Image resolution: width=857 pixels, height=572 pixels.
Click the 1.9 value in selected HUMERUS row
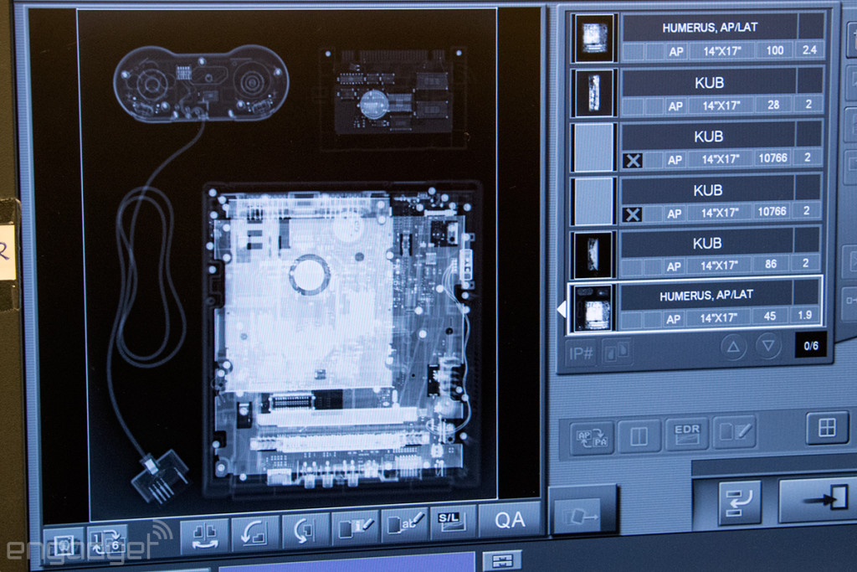804,316
